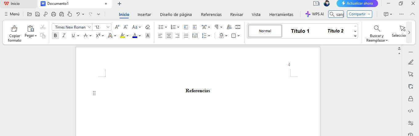
Task: Click the lock icon in right sidebar
Action: [410, 99]
